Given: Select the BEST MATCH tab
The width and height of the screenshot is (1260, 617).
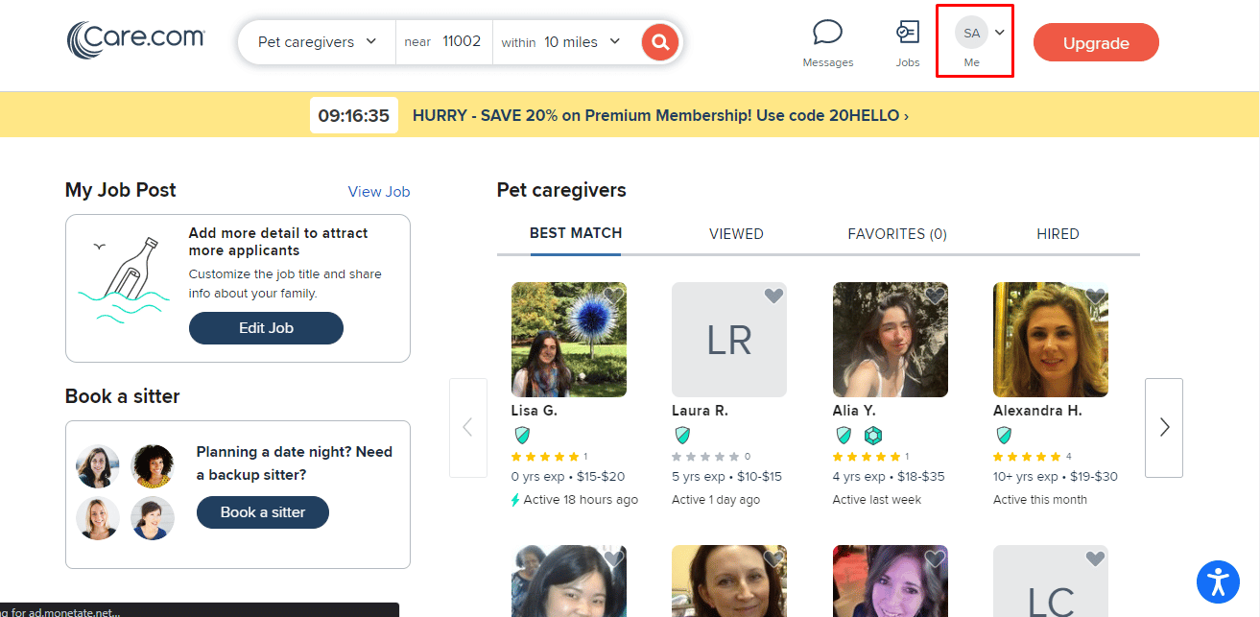Looking at the screenshot, I should 576,233.
